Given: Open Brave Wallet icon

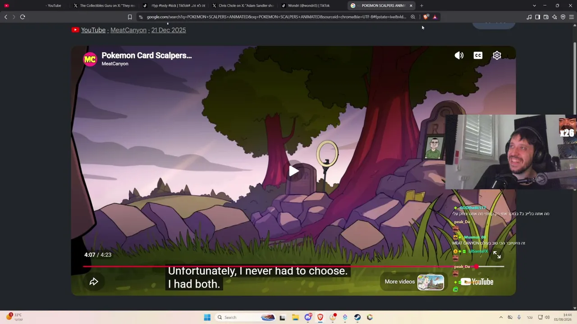Looking at the screenshot, I should [x=546, y=17].
